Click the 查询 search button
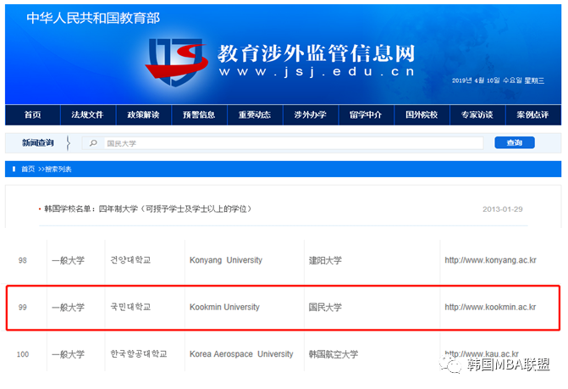 point(515,143)
